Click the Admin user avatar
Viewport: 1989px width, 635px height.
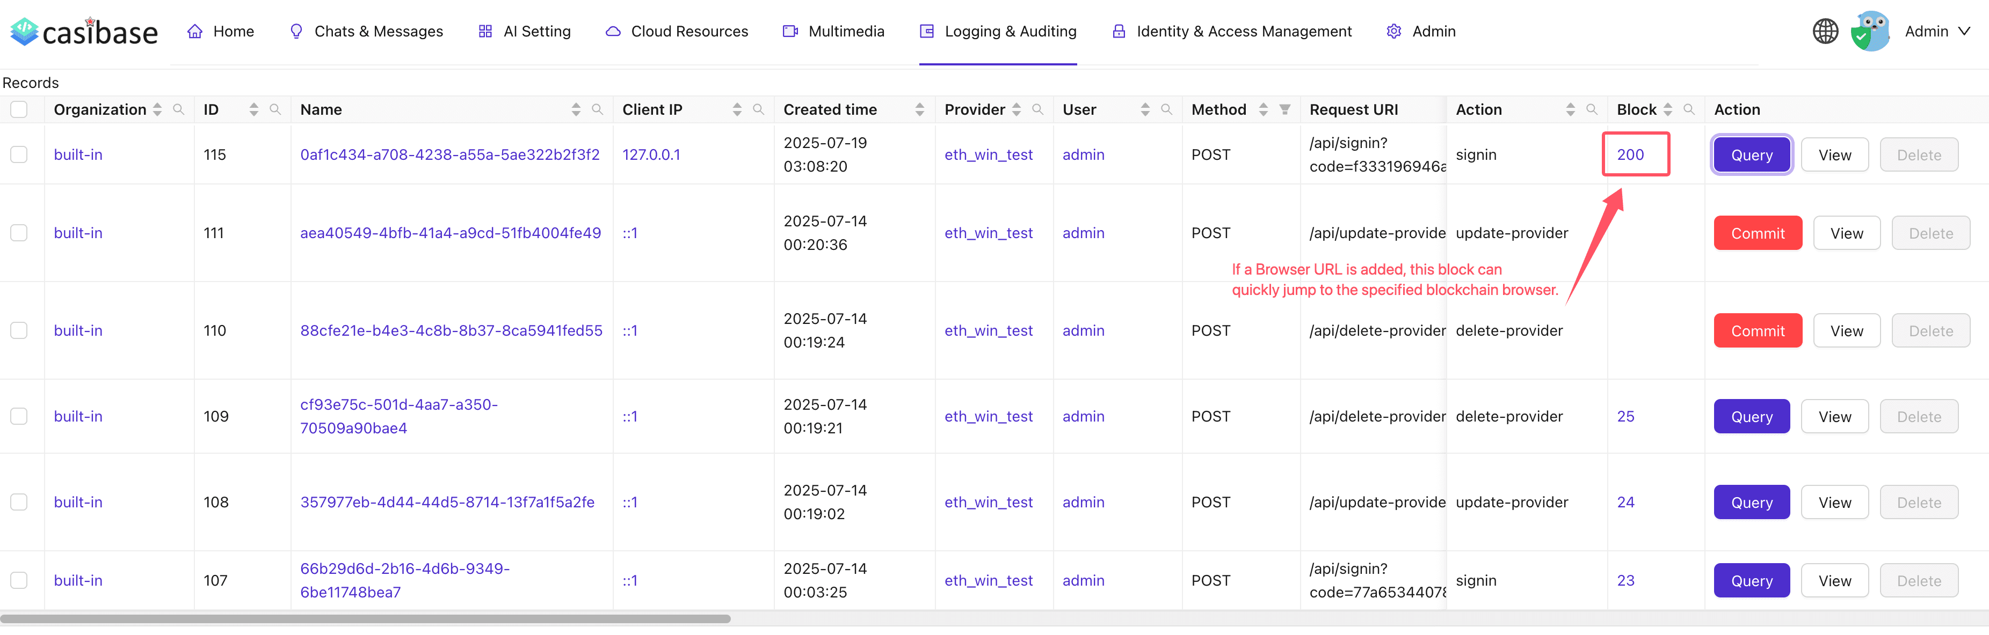pos(1870,32)
